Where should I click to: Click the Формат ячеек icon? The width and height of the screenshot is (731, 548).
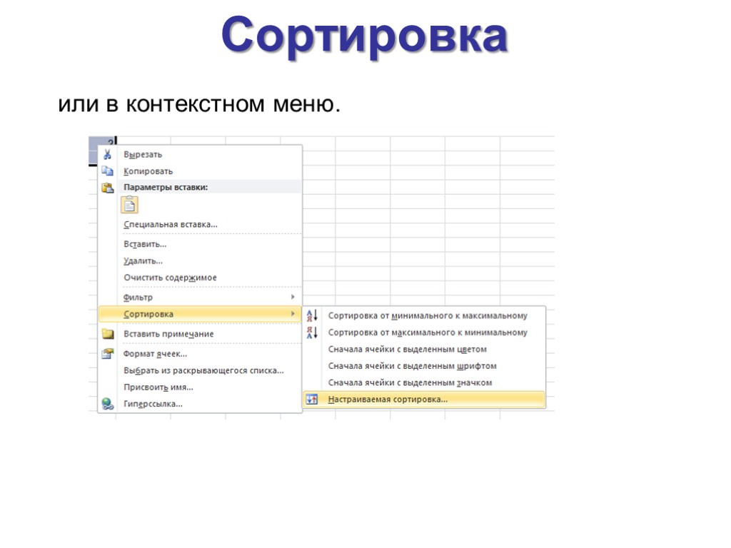coord(105,352)
